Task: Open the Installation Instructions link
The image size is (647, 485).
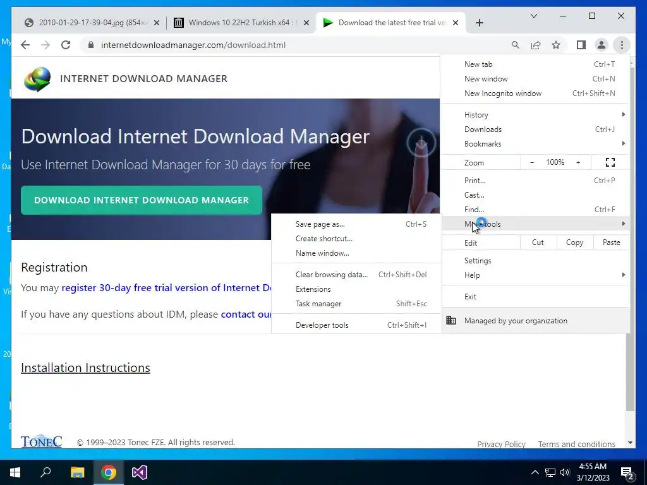Action: tap(85, 368)
